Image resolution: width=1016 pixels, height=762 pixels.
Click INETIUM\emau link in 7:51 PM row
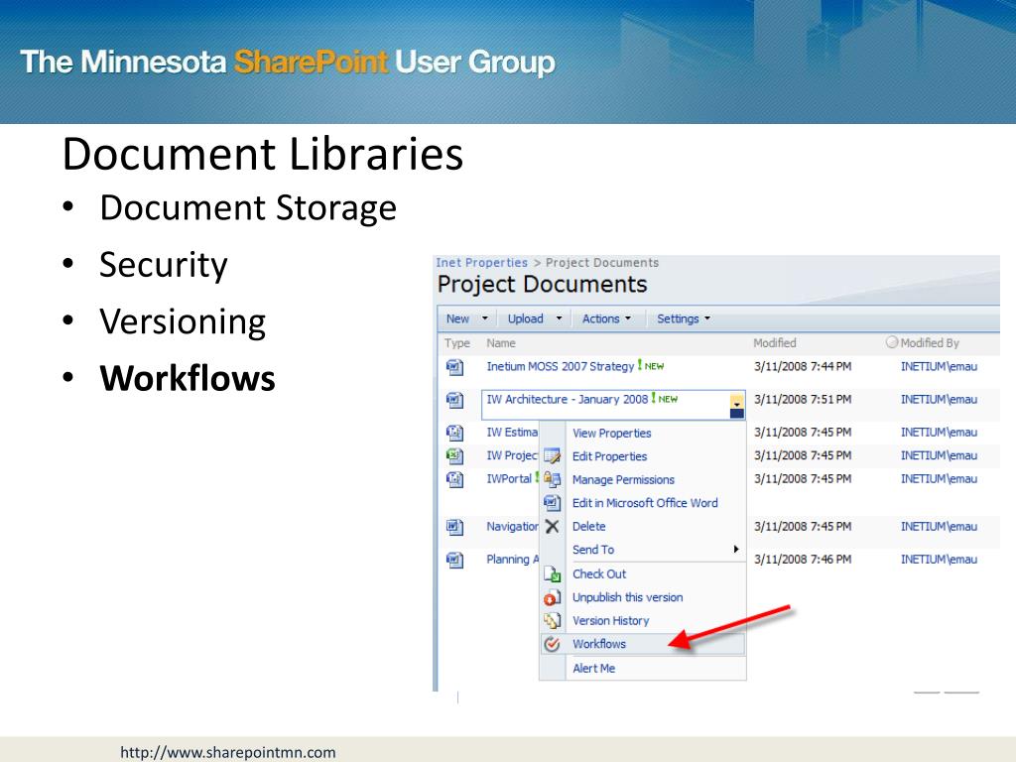coord(939,400)
